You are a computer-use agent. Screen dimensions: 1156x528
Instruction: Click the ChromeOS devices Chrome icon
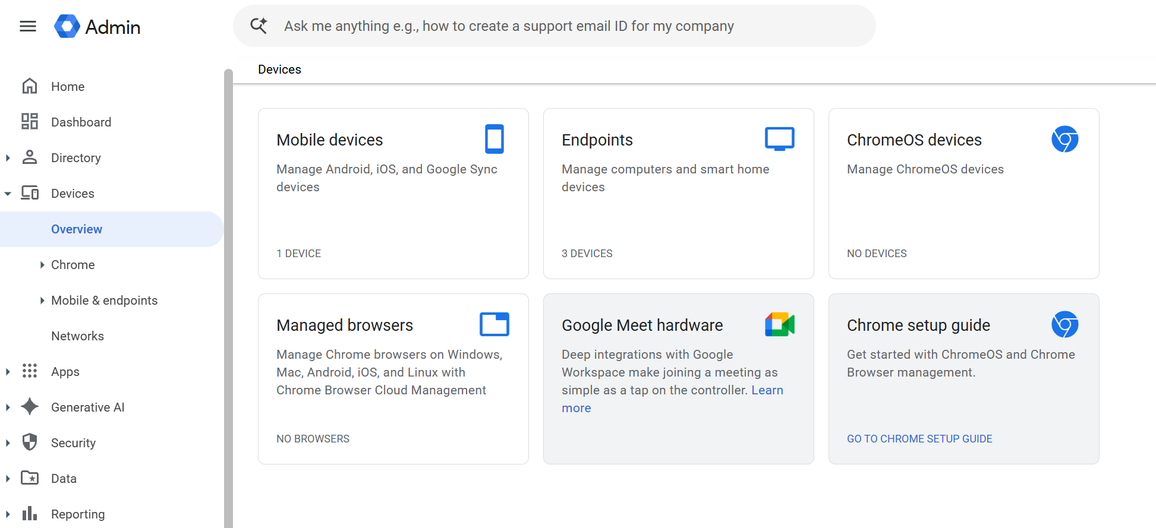[1065, 139]
